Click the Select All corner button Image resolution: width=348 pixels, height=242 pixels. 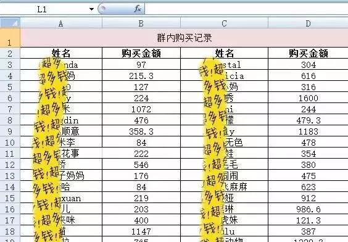point(10,23)
